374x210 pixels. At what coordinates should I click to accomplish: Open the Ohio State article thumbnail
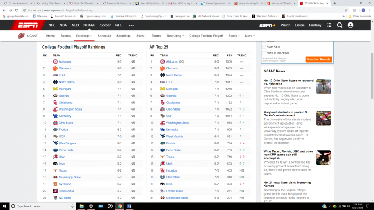click(324, 87)
